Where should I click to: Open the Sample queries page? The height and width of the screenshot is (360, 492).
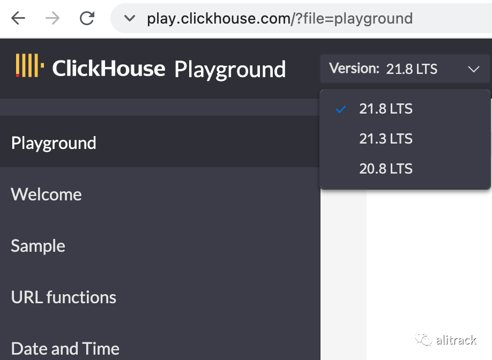click(38, 246)
